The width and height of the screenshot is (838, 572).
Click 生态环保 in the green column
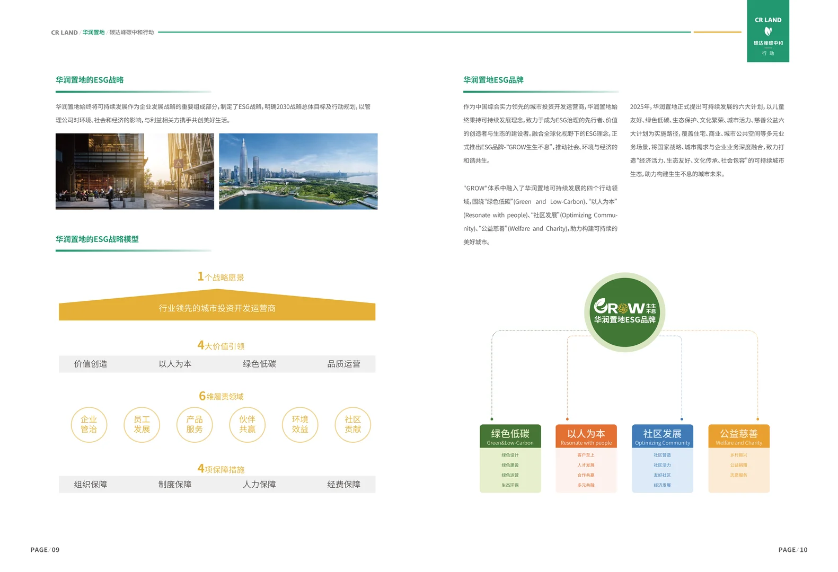(x=510, y=485)
